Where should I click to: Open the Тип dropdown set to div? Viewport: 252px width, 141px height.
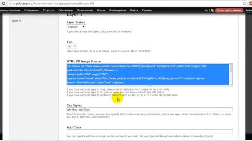click(72, 46)
